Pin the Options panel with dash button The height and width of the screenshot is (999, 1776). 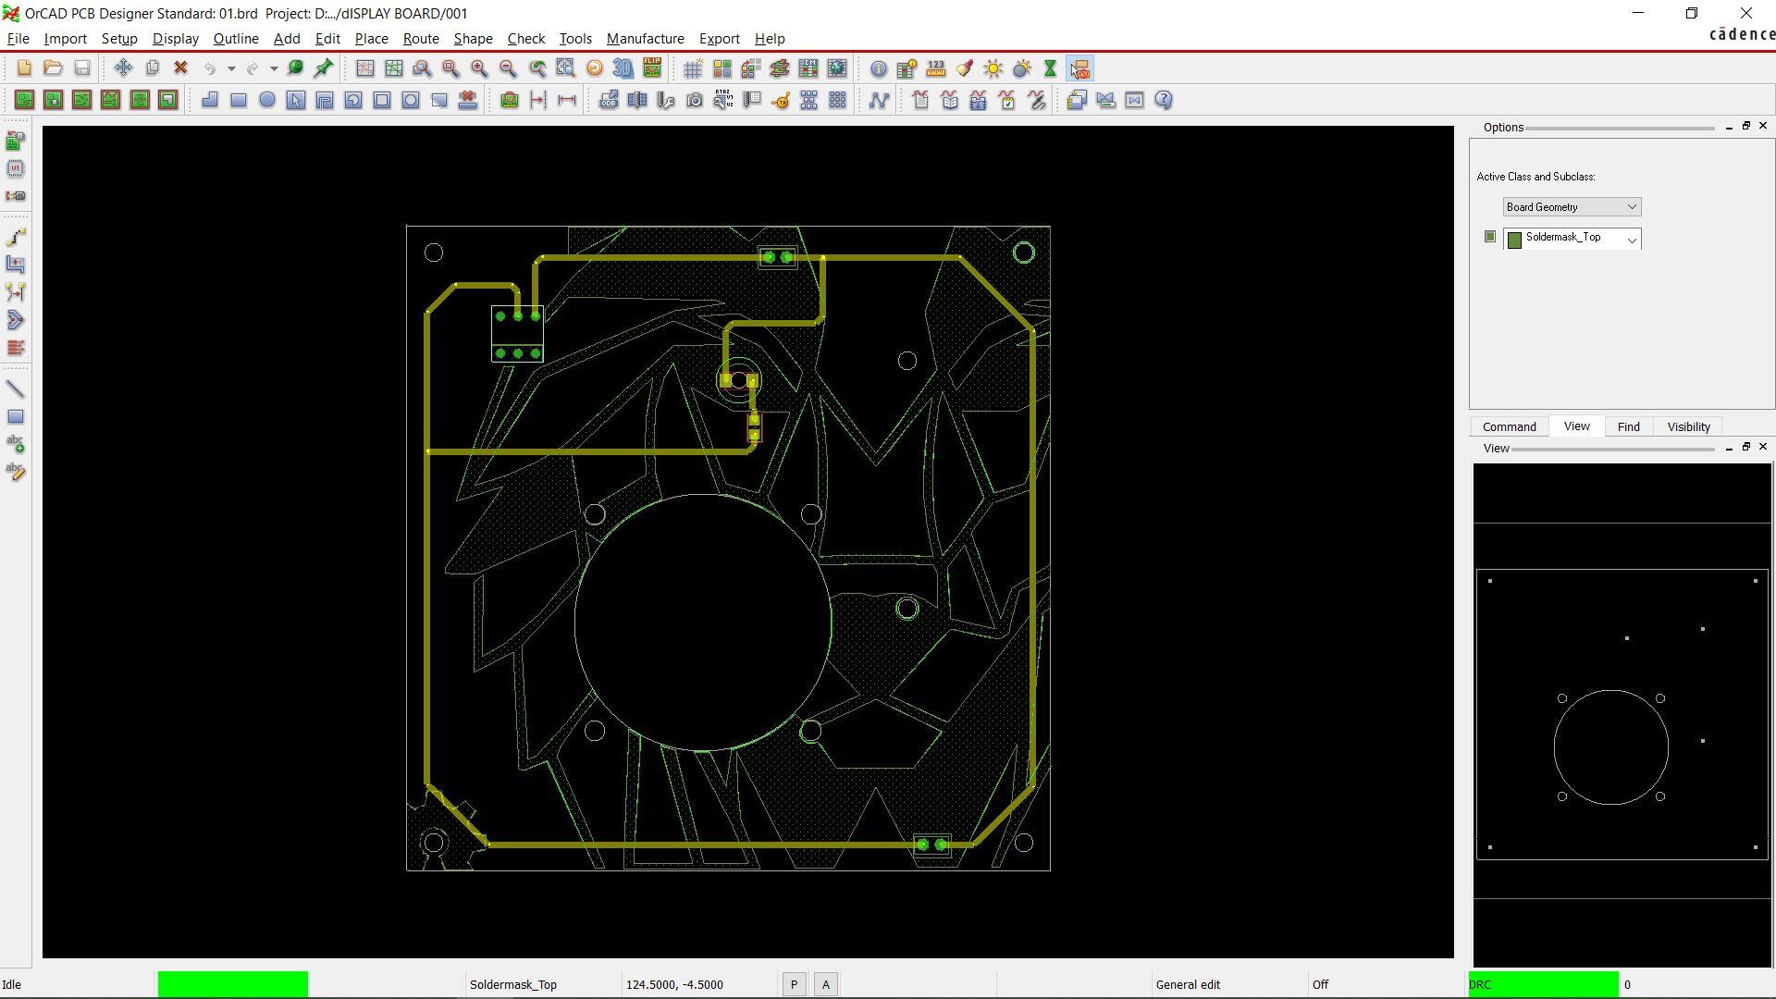tap(1729, 127)
